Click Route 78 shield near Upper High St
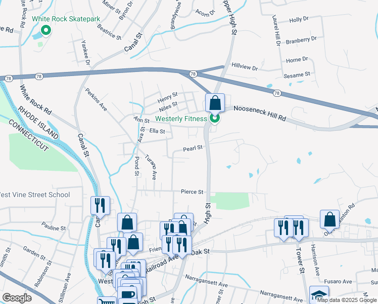 193,74
